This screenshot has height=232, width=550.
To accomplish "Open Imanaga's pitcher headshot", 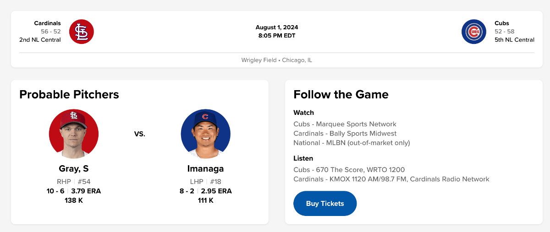I will pyautogui.click(x=206, y=134).
